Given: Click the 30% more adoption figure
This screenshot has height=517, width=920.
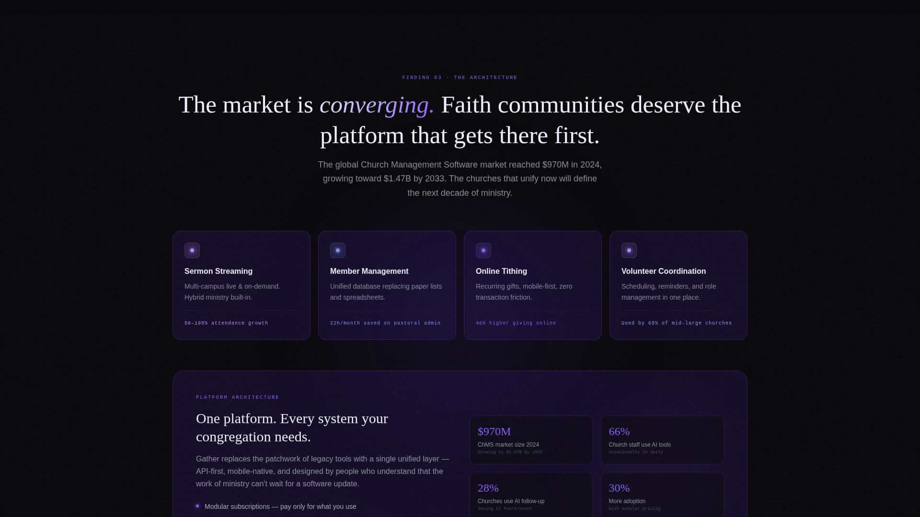Looking at the screenshot, I should pos(619,488).
